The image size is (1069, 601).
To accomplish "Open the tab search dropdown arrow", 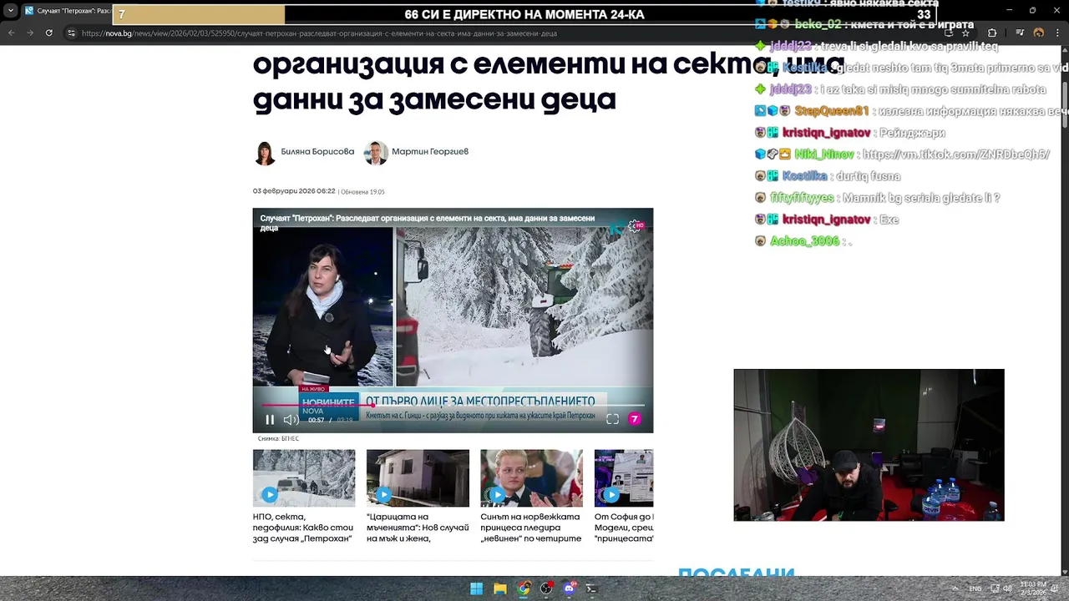I will pyautogui.click(x=10, y=11).
